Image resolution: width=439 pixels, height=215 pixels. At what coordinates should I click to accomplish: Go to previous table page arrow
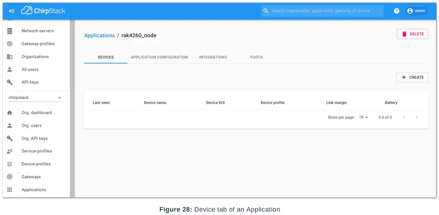coord(403,117)
